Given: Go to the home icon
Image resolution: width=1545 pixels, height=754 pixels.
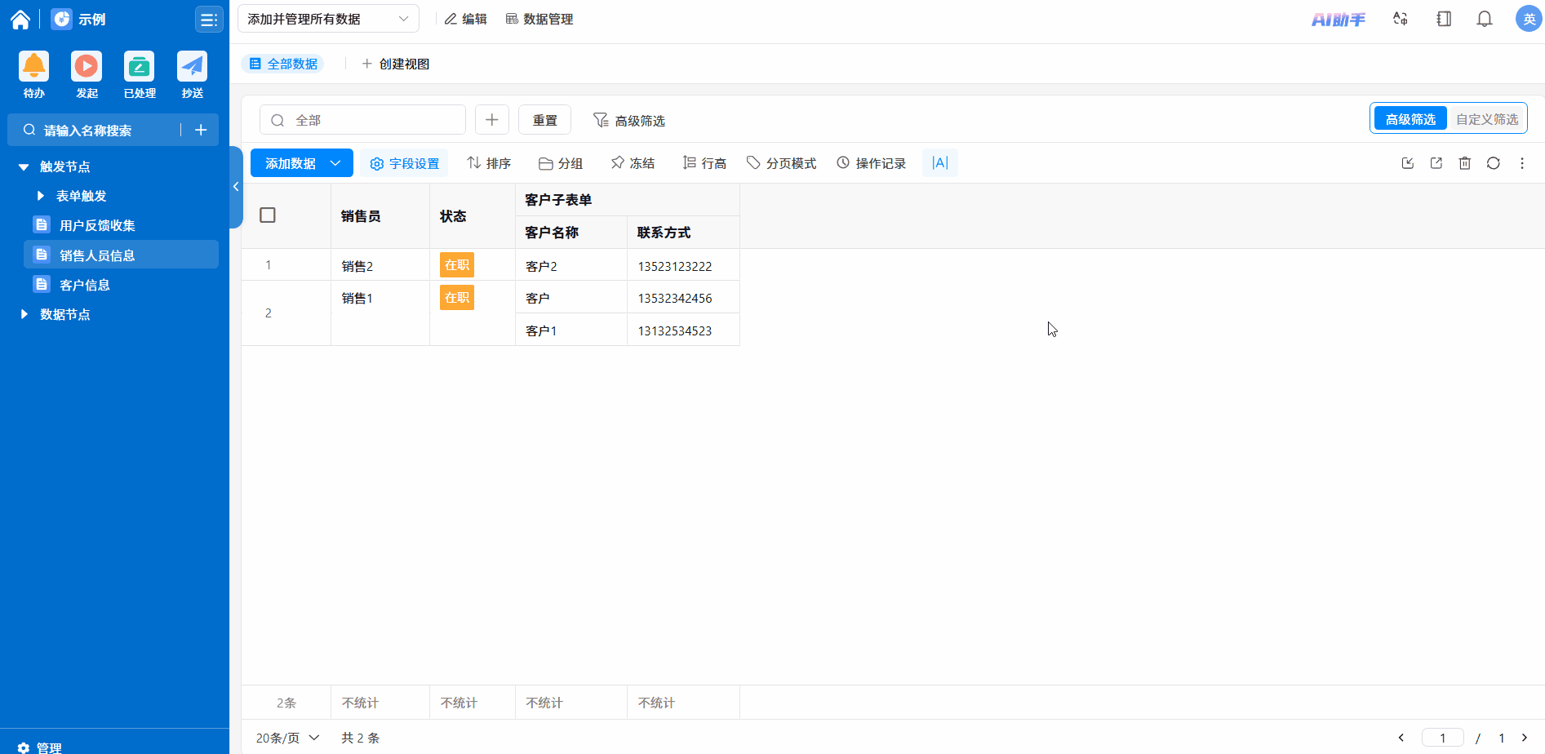Looking at the screenshot, I should [20, 20].
